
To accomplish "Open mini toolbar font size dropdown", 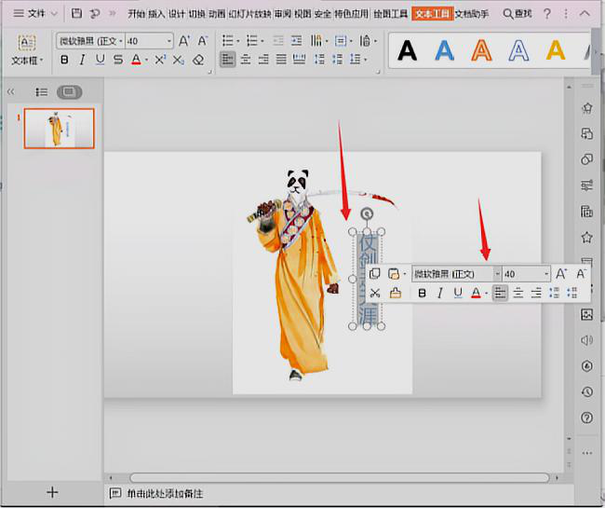I will pyautogui.click(x=546, y=274).
